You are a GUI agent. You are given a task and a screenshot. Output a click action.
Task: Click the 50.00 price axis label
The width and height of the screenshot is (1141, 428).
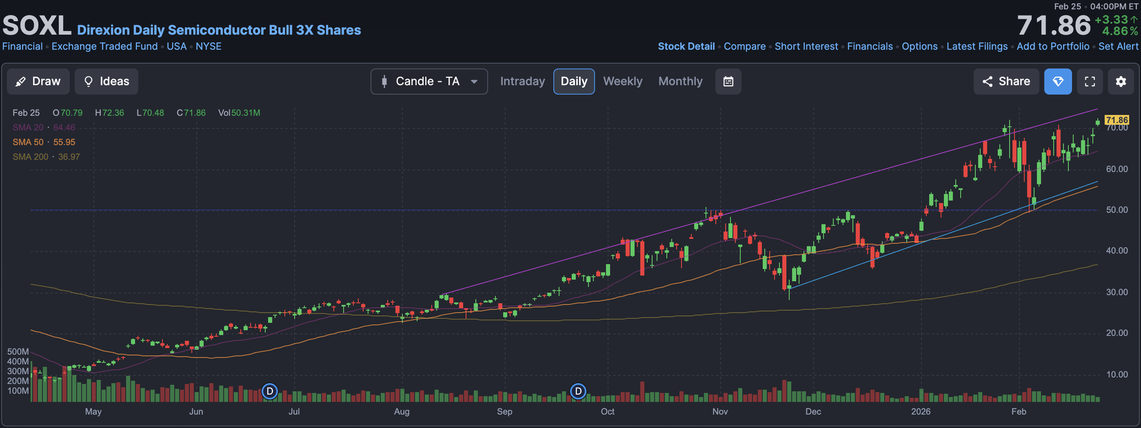coord(1117,210)
